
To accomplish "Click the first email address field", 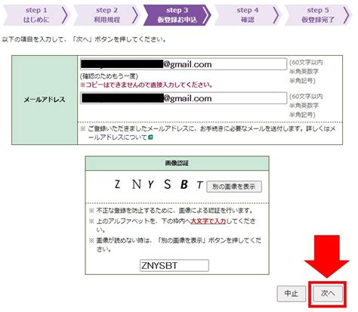I will click(184, 64).
